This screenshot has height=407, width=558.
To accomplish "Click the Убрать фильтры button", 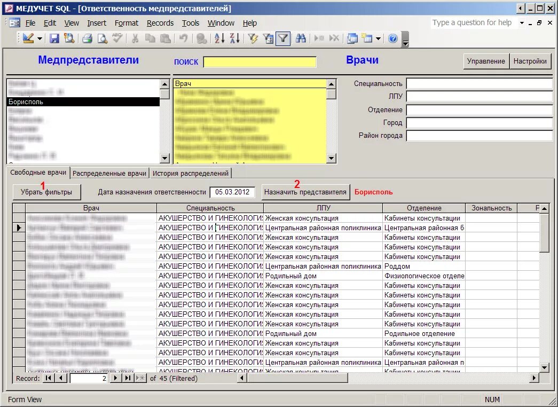I will coord(46,192).
